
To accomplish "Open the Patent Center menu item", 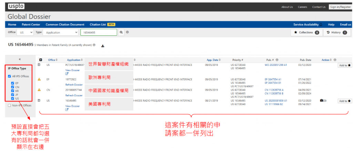I will (x=31, y=25).
